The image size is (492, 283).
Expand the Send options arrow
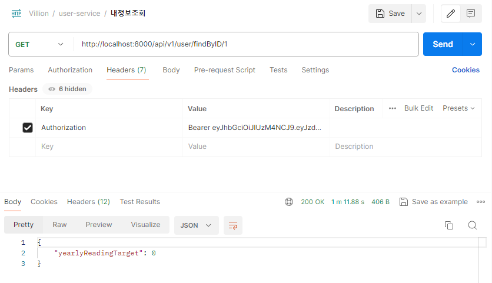pyautogui.click(x=473, y=44)
